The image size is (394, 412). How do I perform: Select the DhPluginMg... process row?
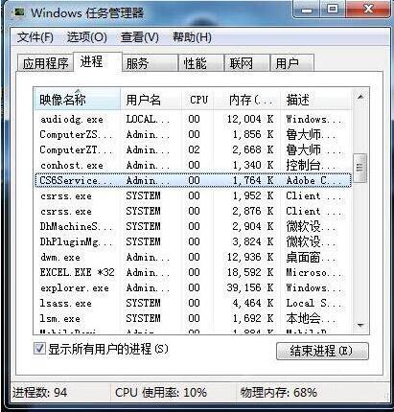click(x=193, y=241)
